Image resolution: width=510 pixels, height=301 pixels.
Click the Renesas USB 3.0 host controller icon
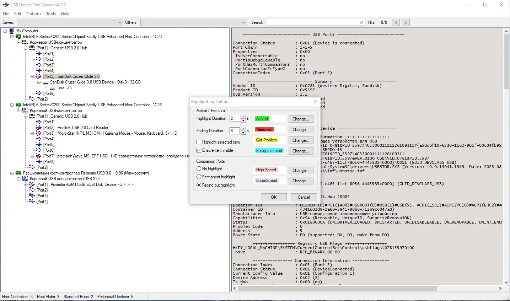[x=18, y=173]
